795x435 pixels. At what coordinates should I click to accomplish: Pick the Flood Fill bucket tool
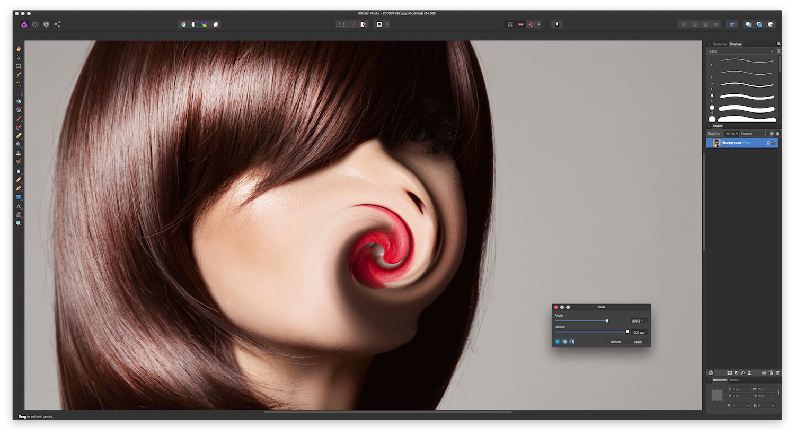[19, 101]
